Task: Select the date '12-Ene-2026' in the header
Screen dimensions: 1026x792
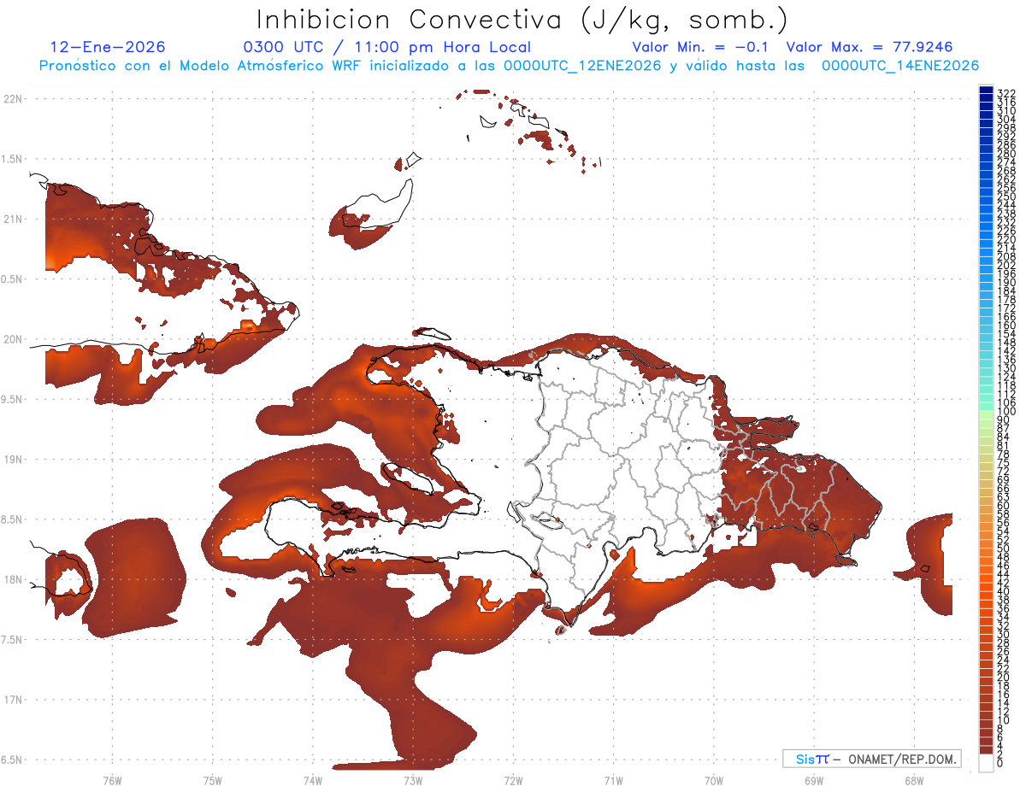Action: click(x=108, y=47)
